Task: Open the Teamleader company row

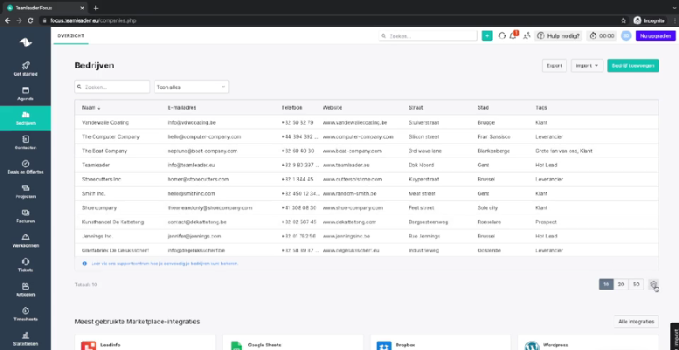Action: [x=366, y=165]
